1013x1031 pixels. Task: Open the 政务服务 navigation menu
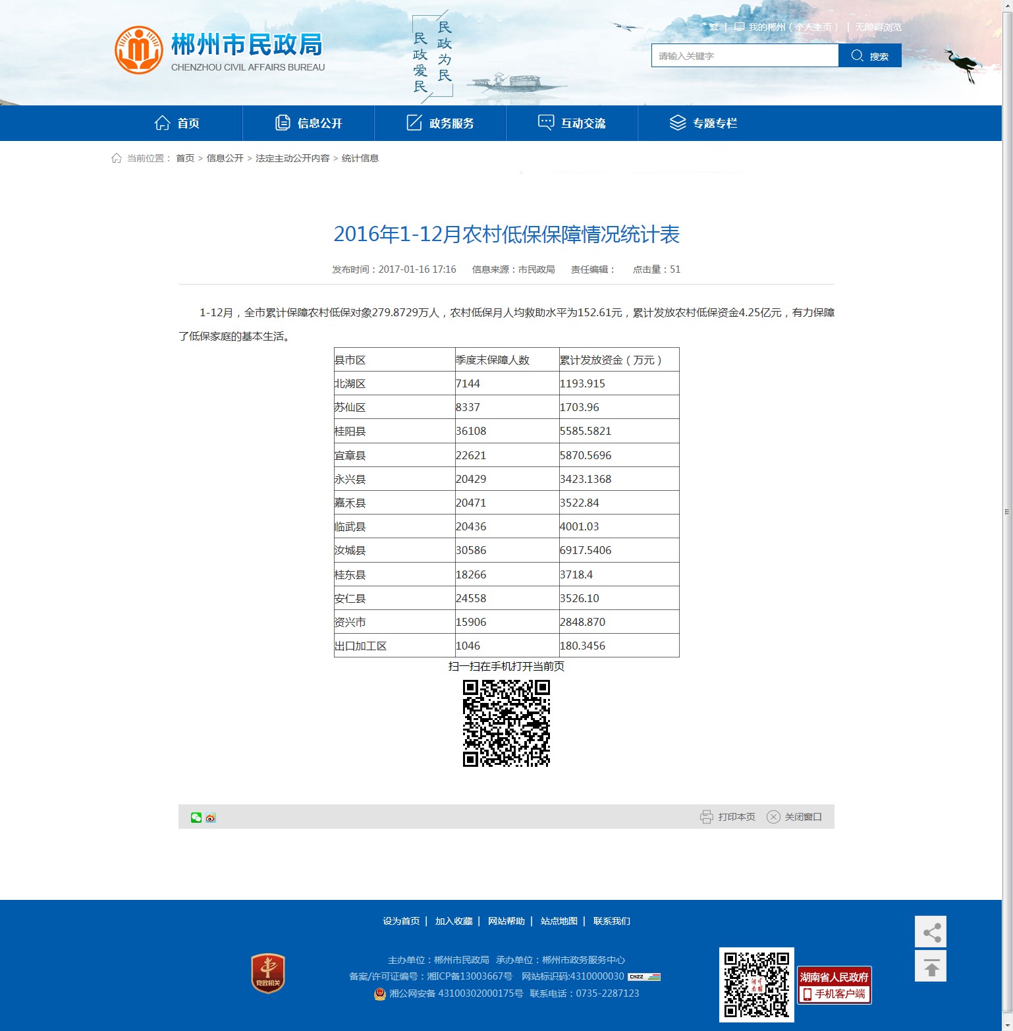(441, 123)
